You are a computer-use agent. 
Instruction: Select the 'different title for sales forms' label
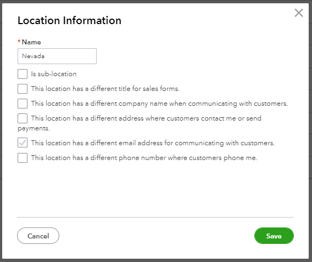[105, 89]
